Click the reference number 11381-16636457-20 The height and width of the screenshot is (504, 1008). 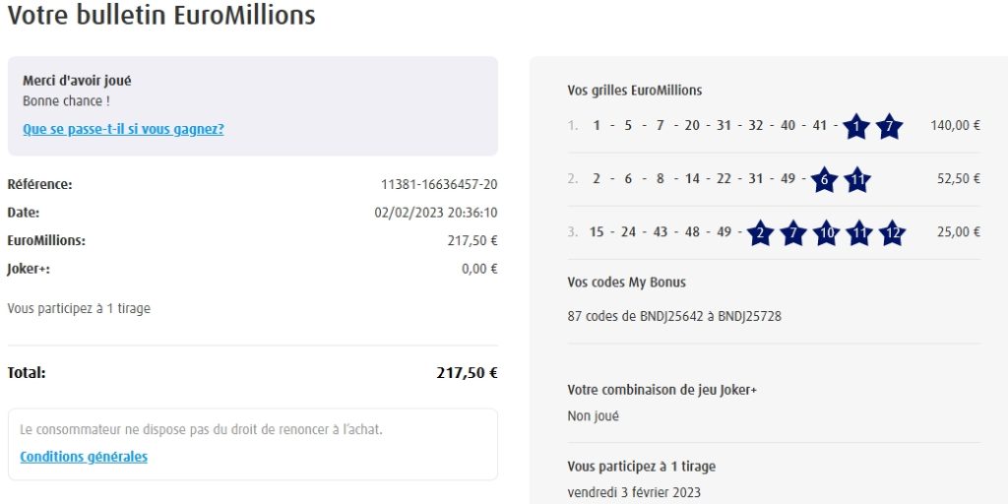point(438,184)
